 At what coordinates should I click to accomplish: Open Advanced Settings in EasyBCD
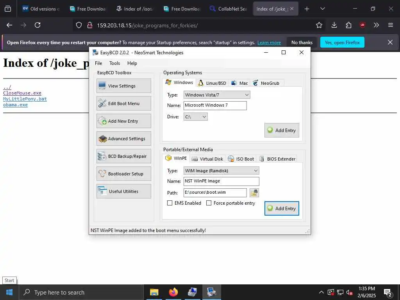(124, 139)
